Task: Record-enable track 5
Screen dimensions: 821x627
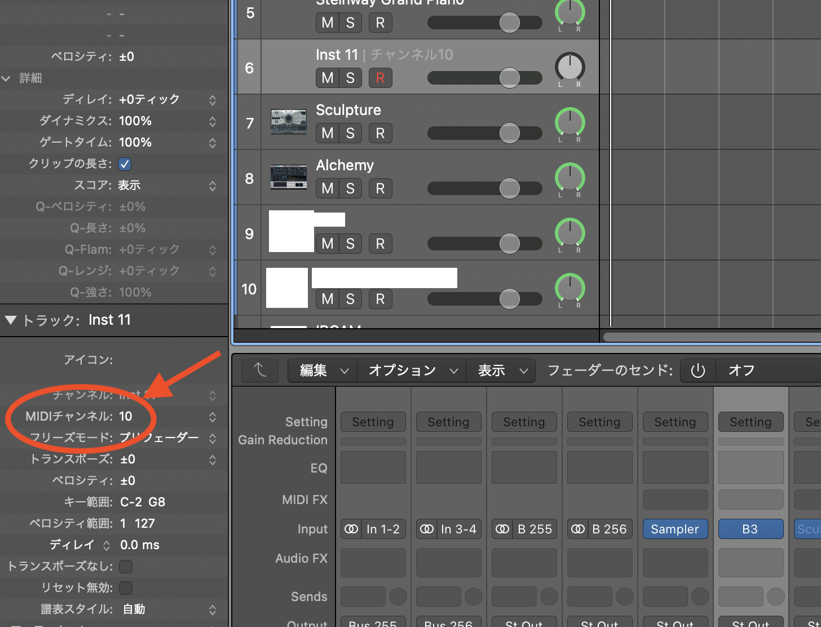Action: click(380, 23)
